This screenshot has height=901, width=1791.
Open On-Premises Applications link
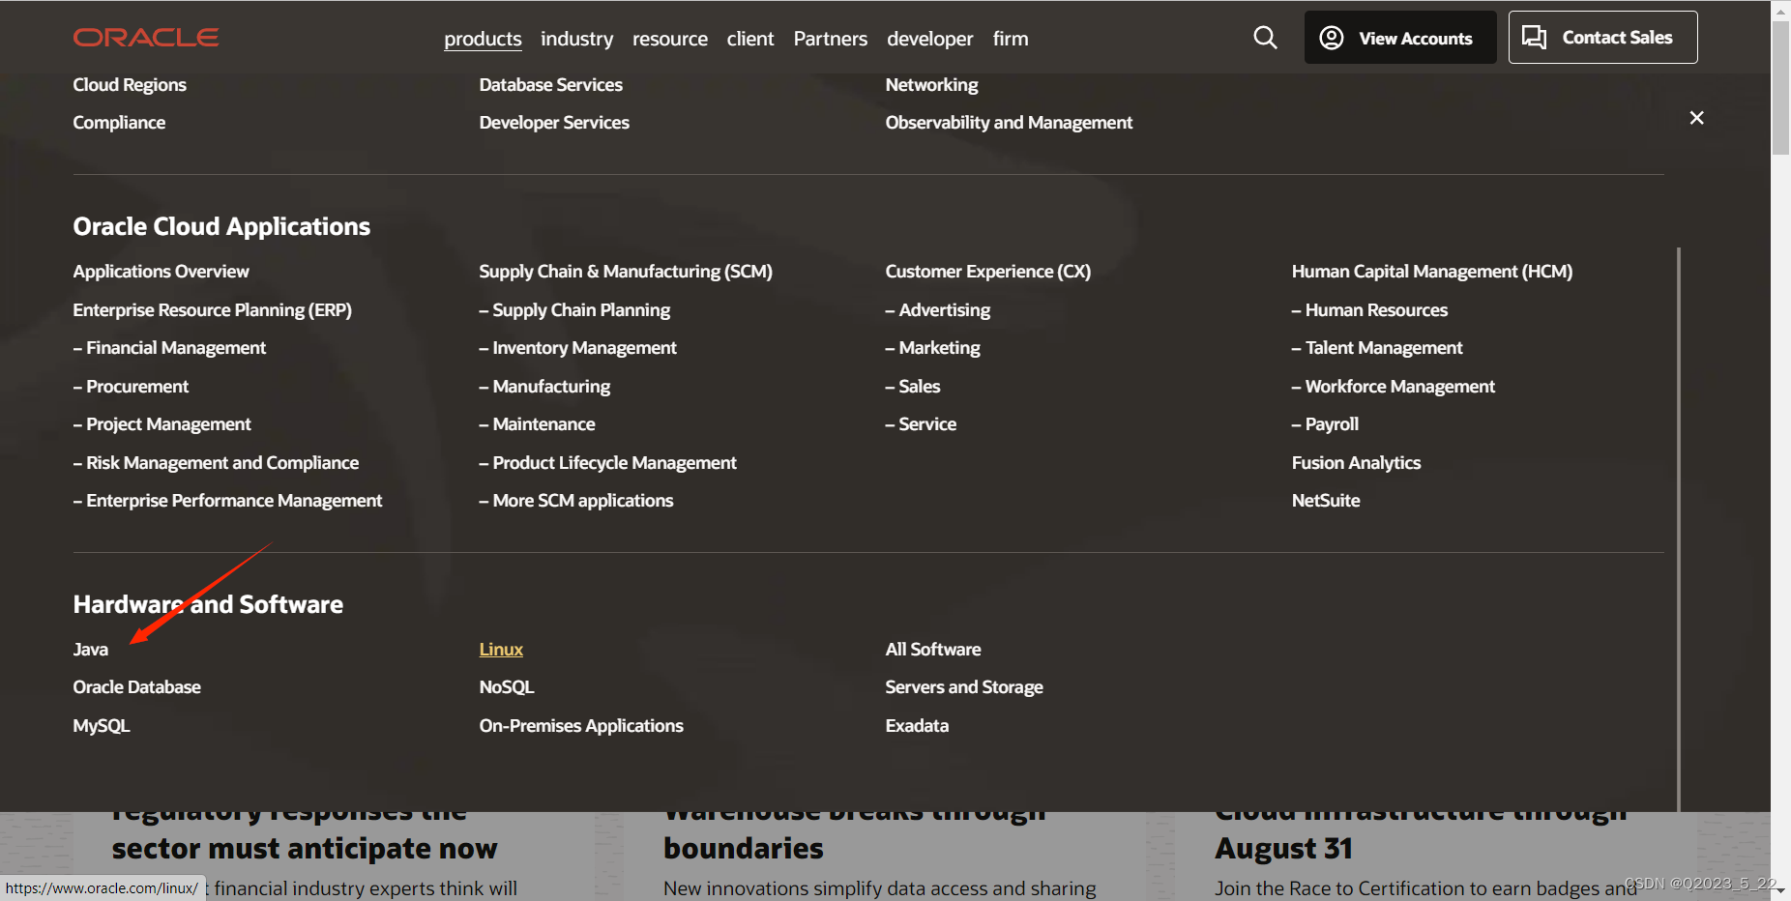(x=581, y=726)
